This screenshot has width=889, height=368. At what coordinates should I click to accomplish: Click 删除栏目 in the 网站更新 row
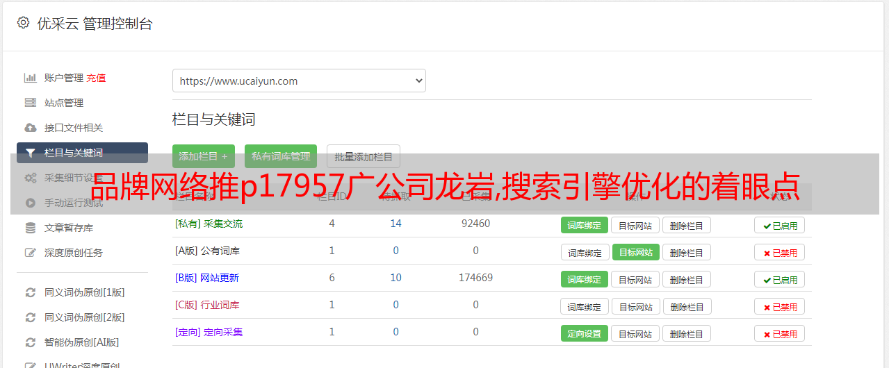click(687, 279)
